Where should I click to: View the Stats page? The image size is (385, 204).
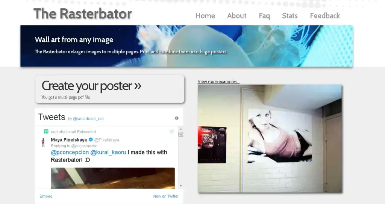coord(290,16)
